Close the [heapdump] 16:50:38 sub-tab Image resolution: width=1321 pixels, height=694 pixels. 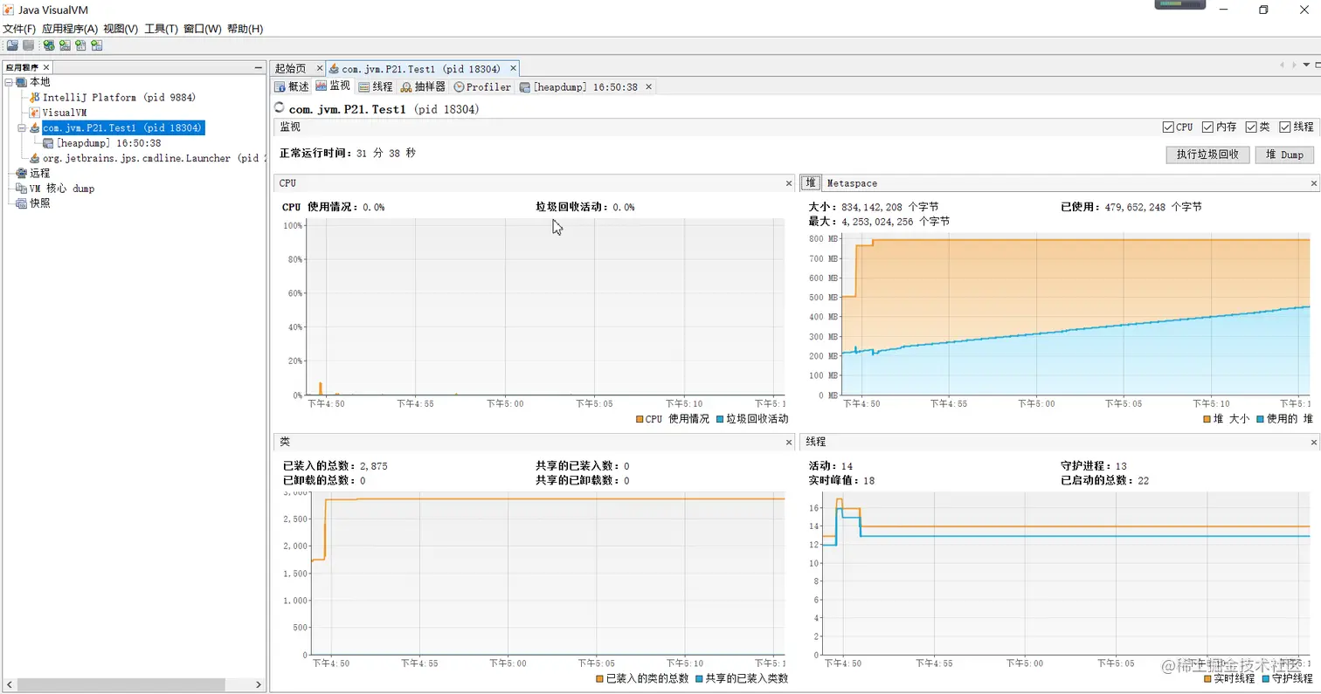(x=648, y=87)
